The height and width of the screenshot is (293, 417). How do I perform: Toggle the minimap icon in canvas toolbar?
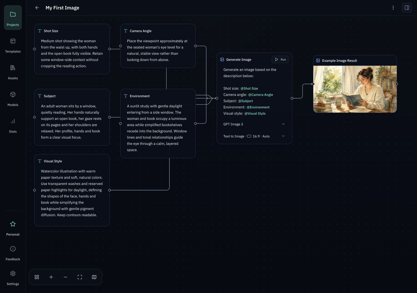(94, 277)
